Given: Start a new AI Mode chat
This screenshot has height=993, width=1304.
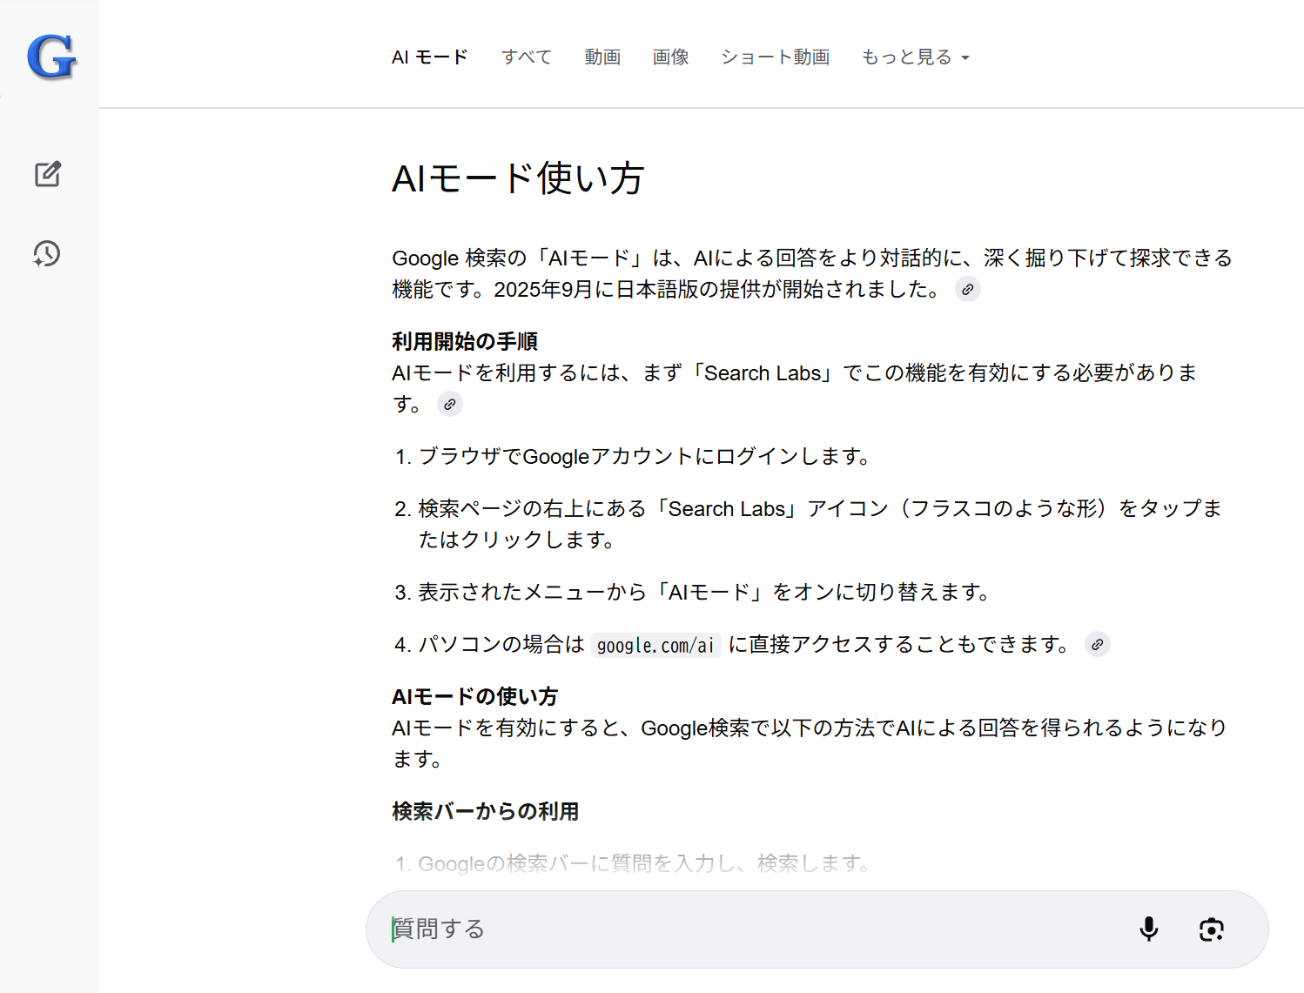Looking at the screenshot, I should pos(48,174).
